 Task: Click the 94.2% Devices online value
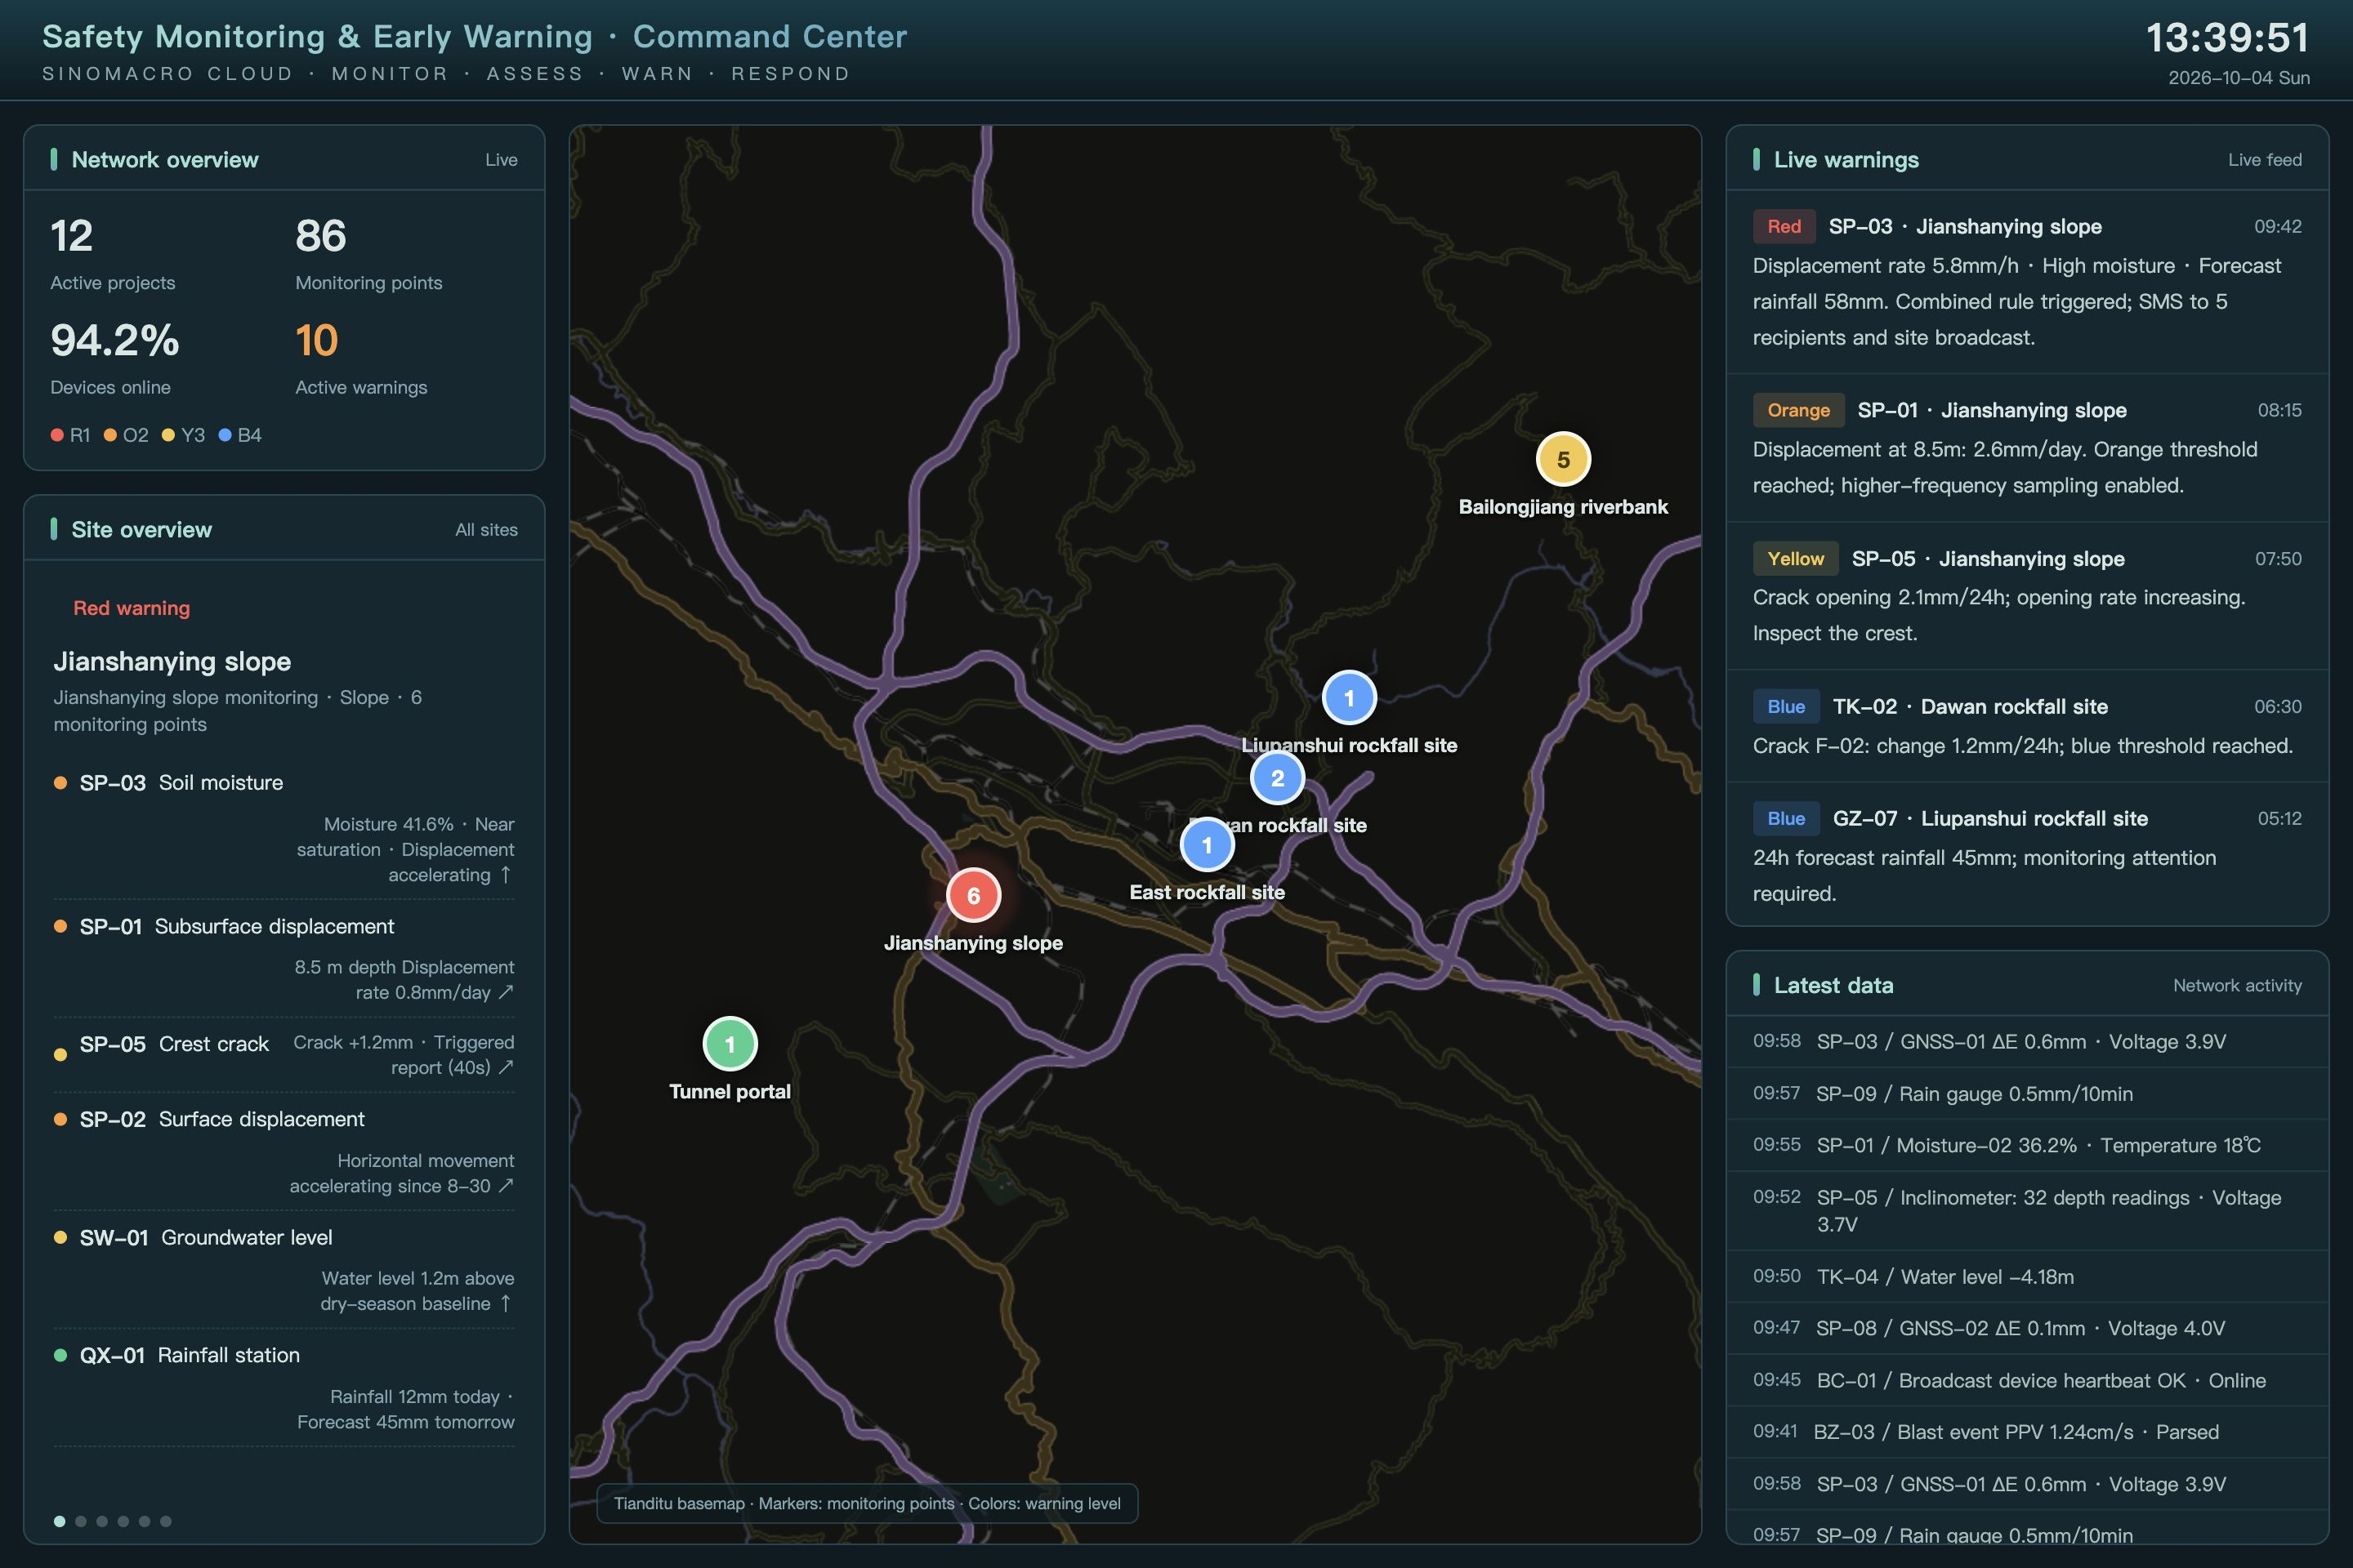115,340
